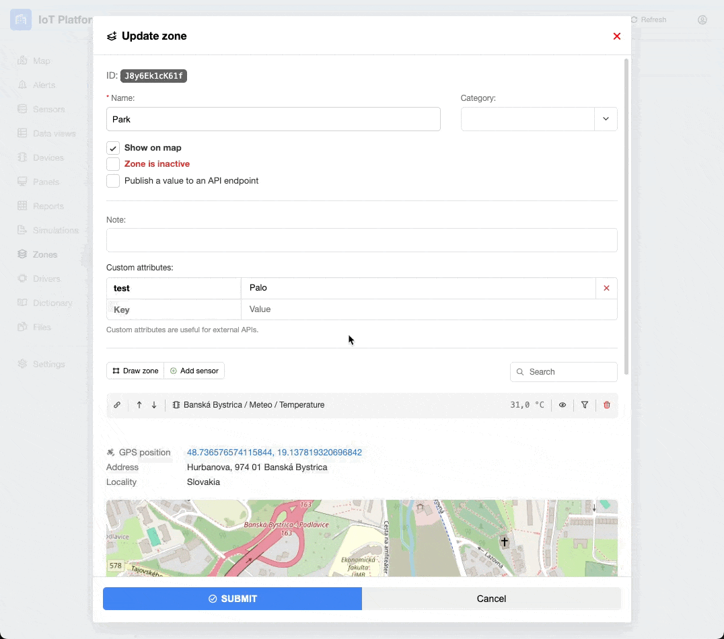Screen dimensions: 724x639
Task: Open filter for the Temperature sensor
Action: point(585,405)
